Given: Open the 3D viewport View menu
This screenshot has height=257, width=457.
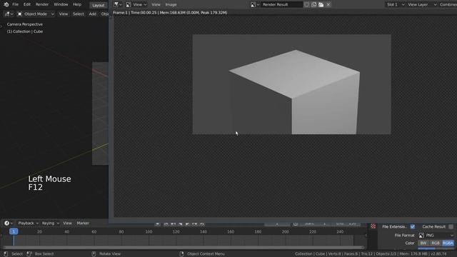Looking at the screenshot, I should click(64, 14).
